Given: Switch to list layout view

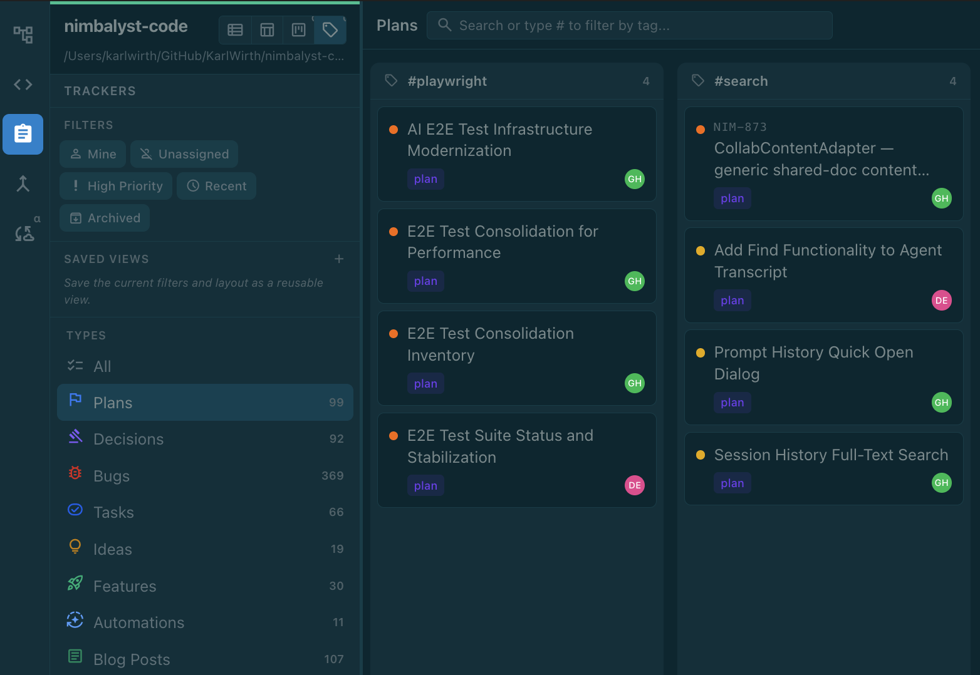Looking at the screenshot, I should [236, 29].
